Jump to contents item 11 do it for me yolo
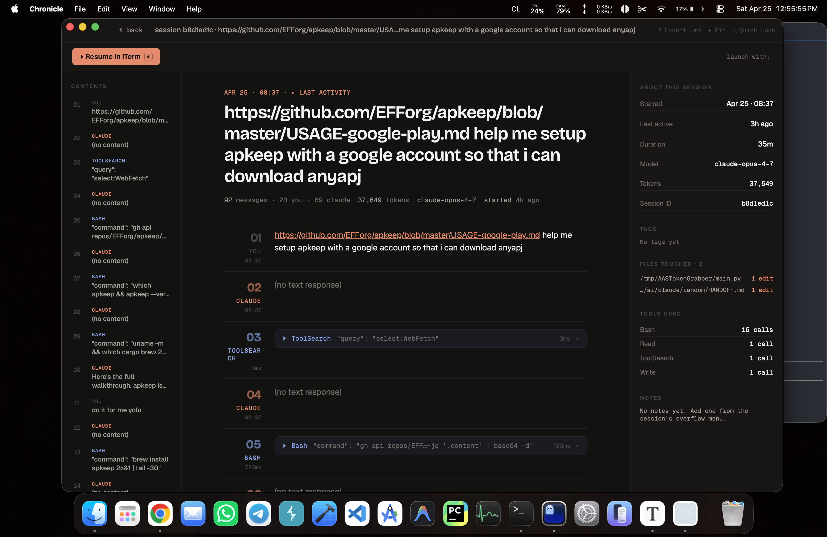The image size is (827, 537). (x=122, y=406)
